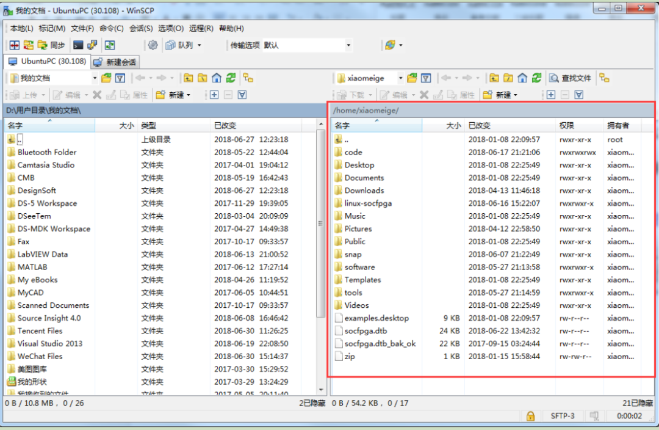Screen dimensions: 659x430
Task: Select the LabVIEW Data folder
Action: pos(43,254)
